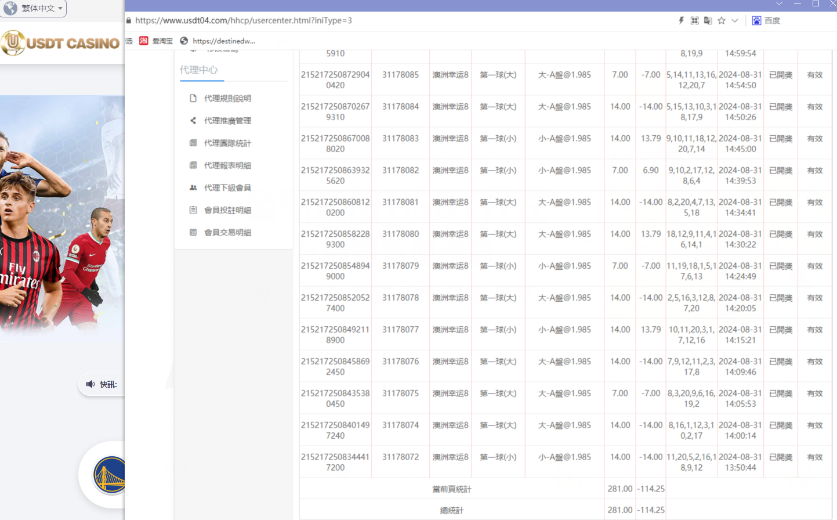Click the people icon beside 代理下級會員

[193, 187]
